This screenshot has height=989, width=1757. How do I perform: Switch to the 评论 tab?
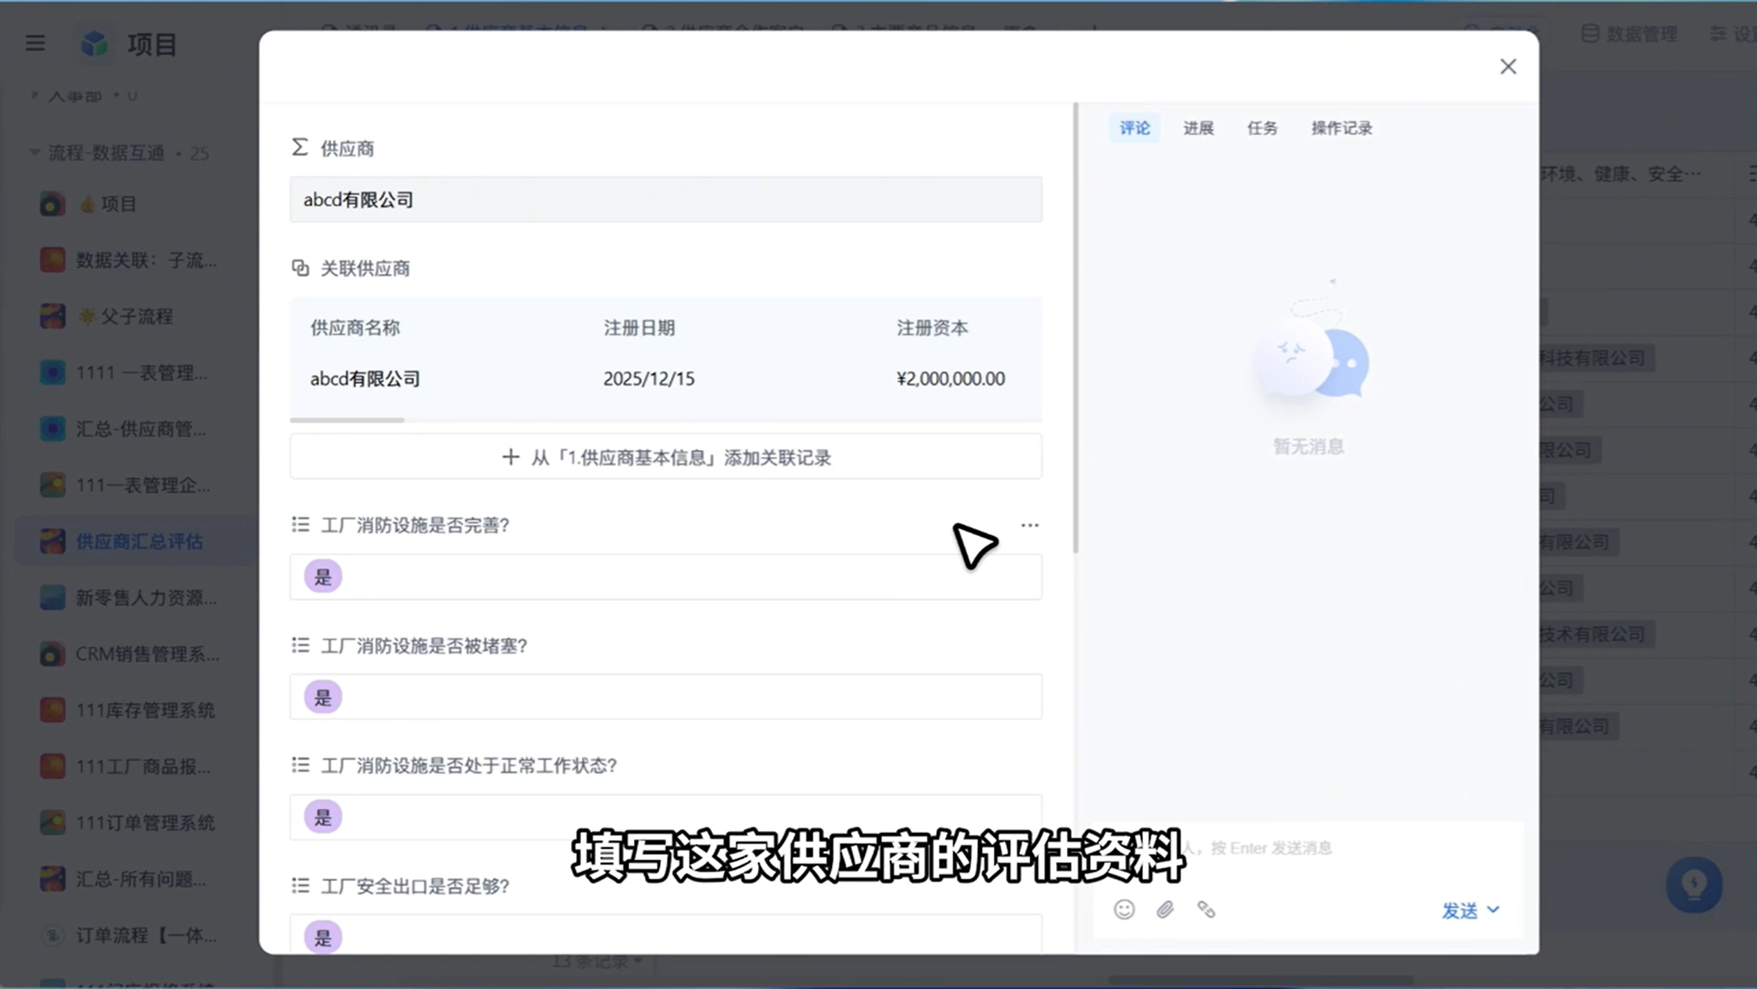pos(1134,128)
